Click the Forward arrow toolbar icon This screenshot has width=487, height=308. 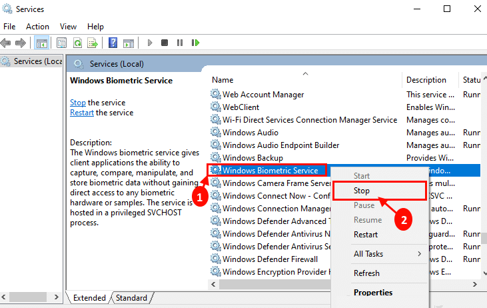[21, 43]
